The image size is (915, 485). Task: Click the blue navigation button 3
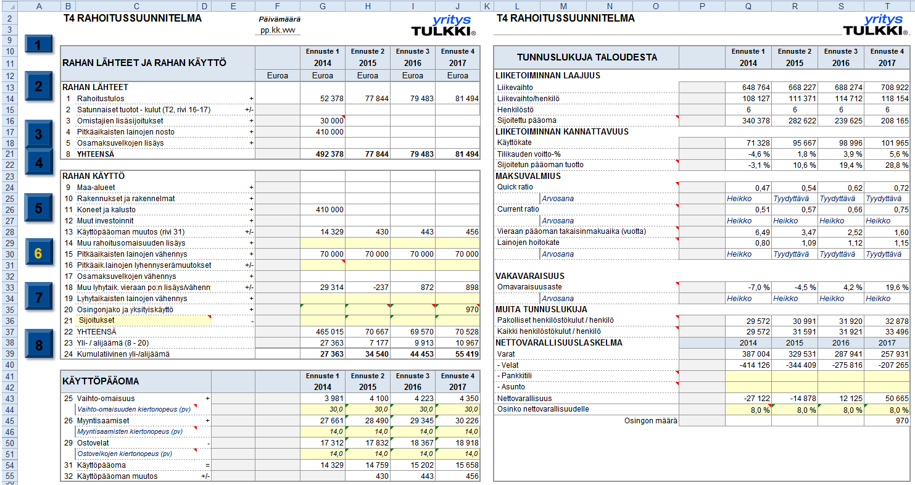pyautogui.click(x=39, y=135)
